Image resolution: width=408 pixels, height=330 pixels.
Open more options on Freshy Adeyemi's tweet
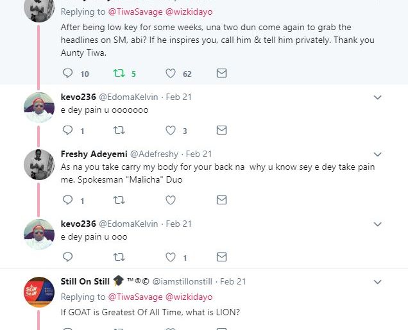378,154
